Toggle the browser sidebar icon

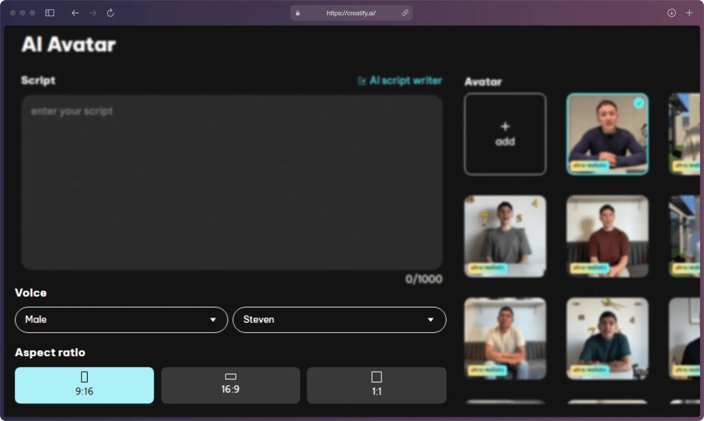50,13
